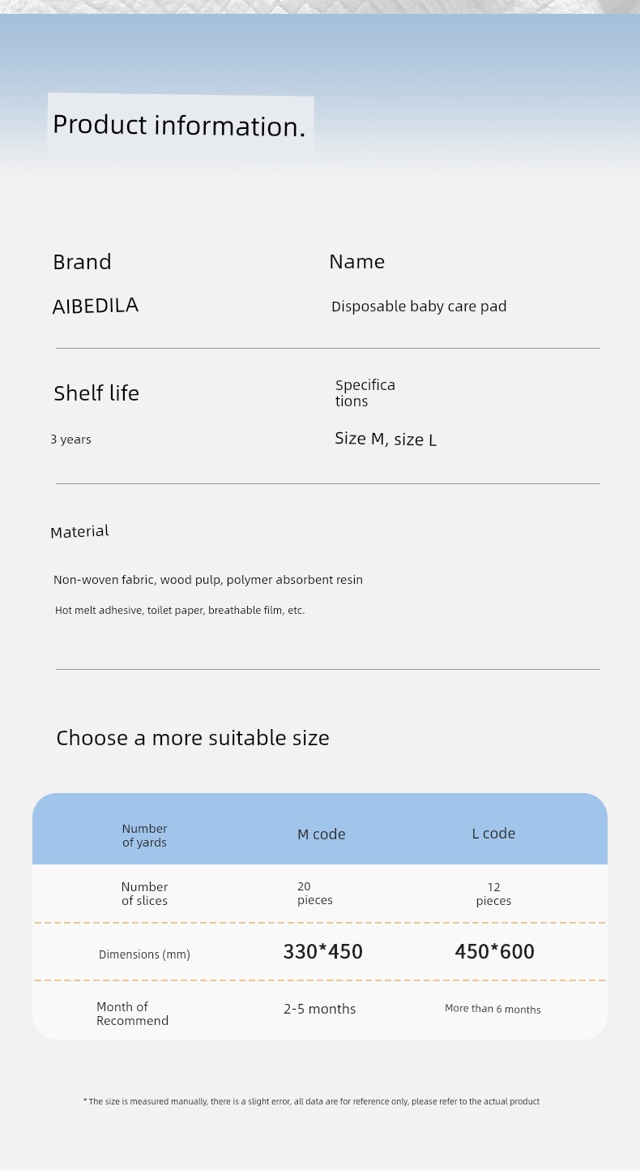Click the "Shelf life" label
The image size is (640, 1175).
pyautogui.click(x=96, y=393)
